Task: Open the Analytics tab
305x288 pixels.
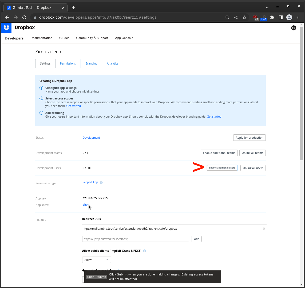Action: coord(112,63)
